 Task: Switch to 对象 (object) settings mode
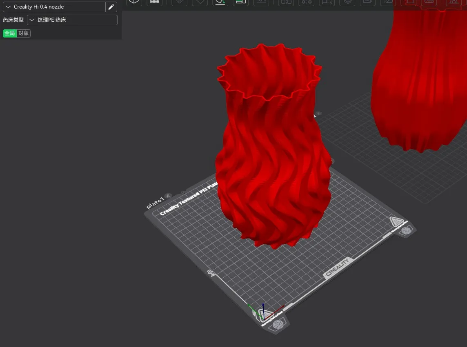[24, 33]
